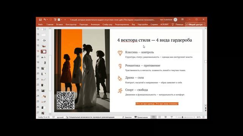Select slide 16 thumbnail

pos(43,51)
